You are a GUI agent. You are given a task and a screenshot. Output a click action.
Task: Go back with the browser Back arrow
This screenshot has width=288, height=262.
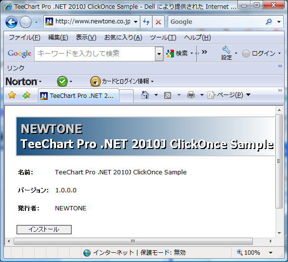coord(11,22)
